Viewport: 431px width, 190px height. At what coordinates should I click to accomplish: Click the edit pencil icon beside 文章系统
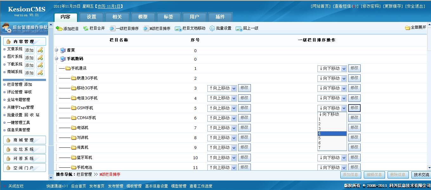(40, 50)
